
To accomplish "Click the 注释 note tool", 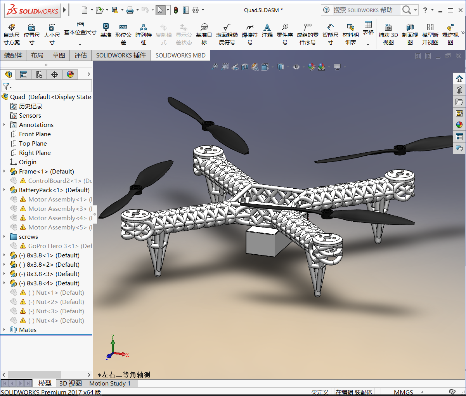I will coord(267,30).
